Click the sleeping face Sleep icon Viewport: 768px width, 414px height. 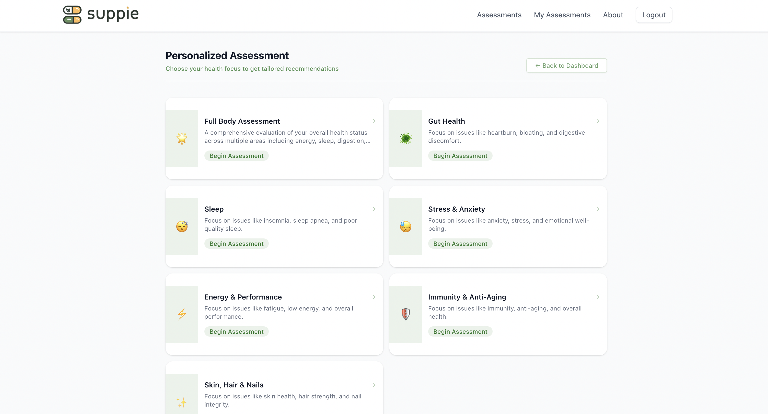[182, 226]
